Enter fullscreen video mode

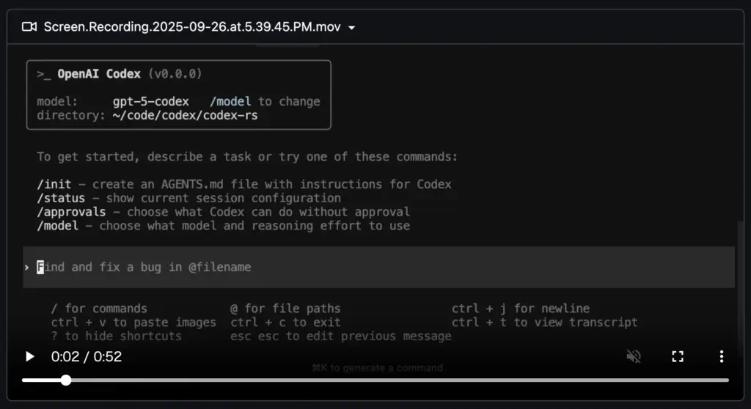[678, 357]
